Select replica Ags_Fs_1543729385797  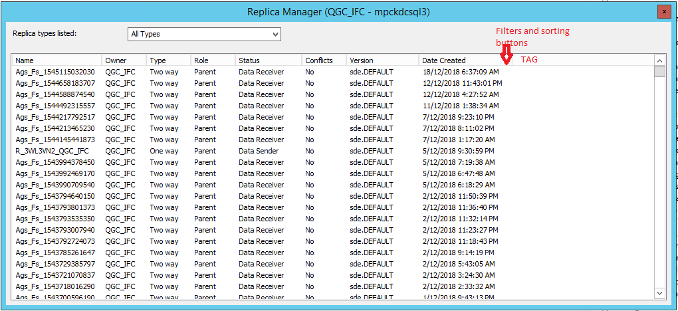tap(55, 264)
